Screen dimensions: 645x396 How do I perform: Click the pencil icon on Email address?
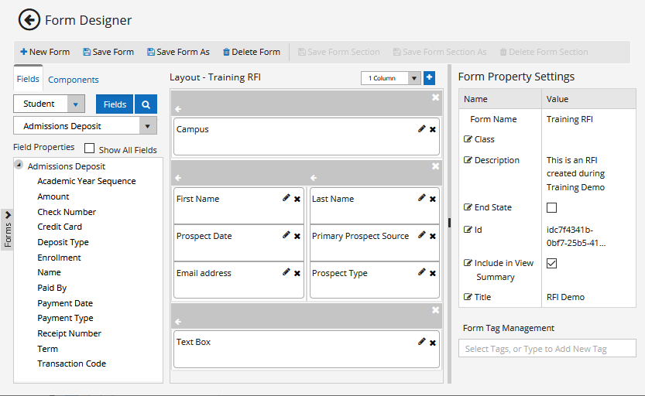(286, 272)
